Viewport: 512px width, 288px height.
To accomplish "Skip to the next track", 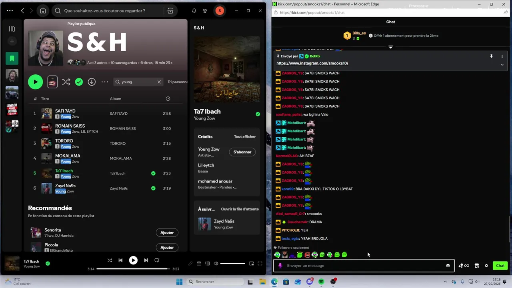I will [146, 260].
